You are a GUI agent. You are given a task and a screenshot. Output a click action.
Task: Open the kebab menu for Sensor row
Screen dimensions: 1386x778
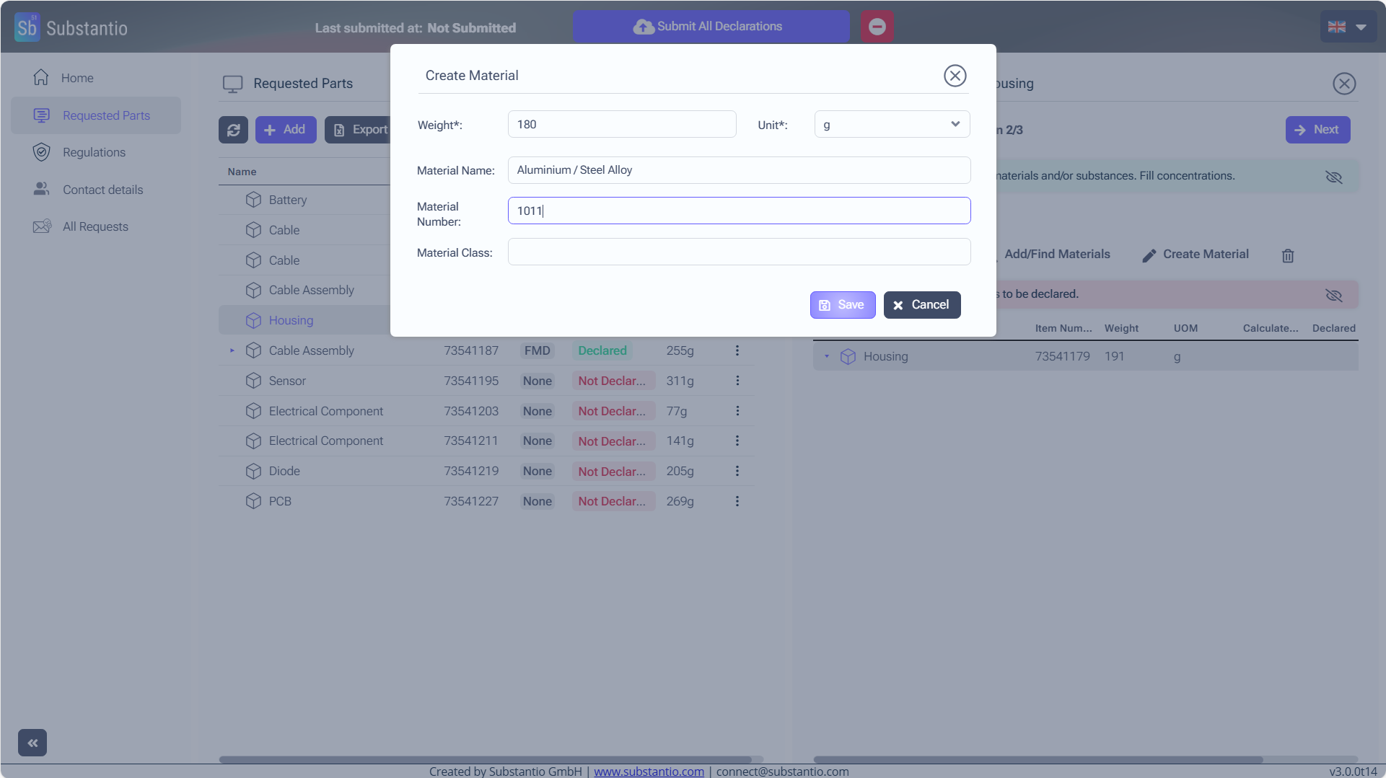click(737, 381)
